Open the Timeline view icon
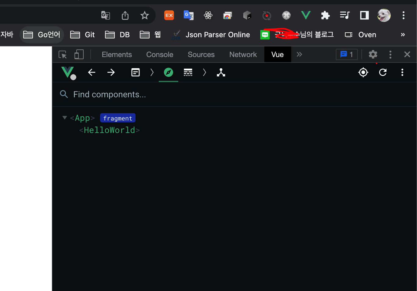Image resolution: width=417 pixels, height=291 pixels. point(188,72)
